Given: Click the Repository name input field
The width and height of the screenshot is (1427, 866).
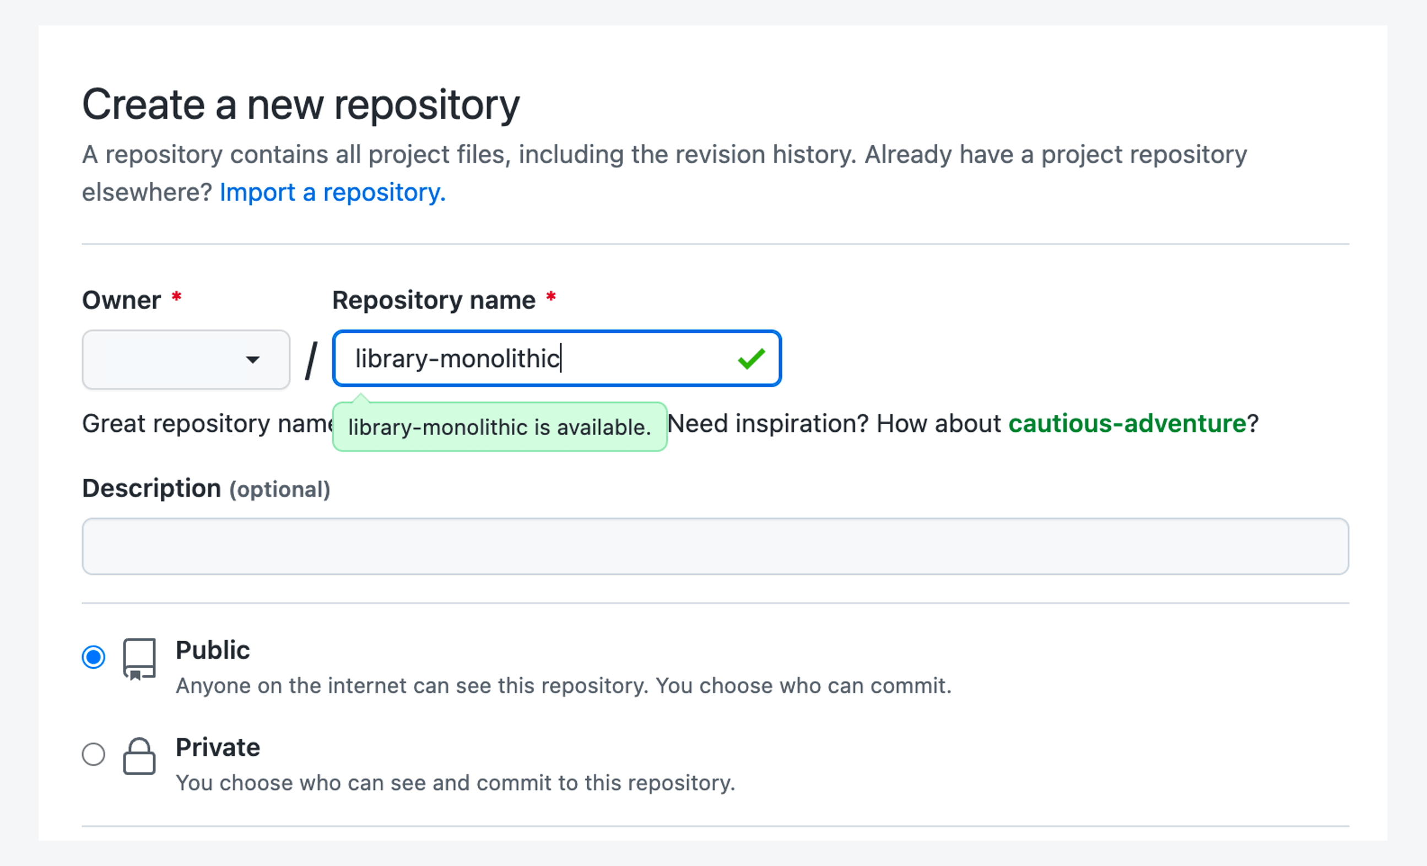Looking at the screenshot, I should 556,358.
